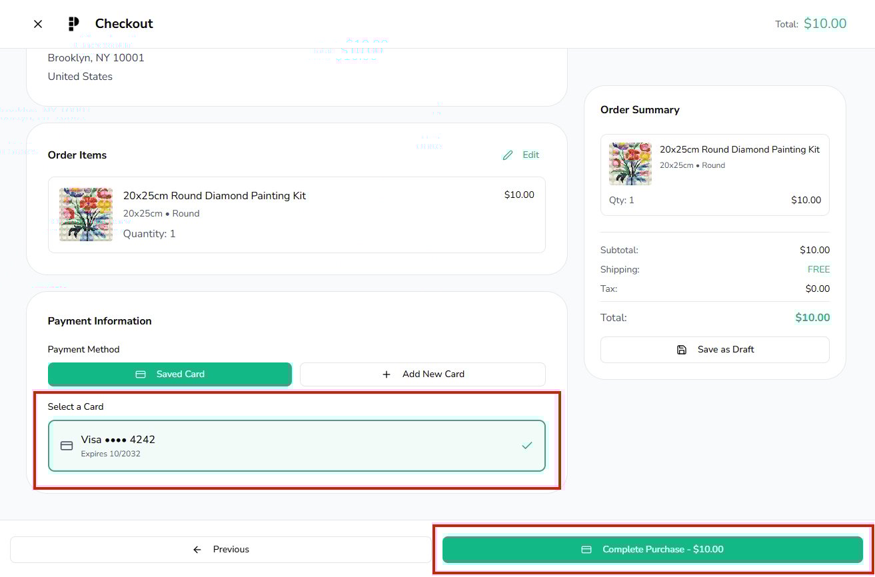Switch to the Add New Card tab
Viewport: 875px width, 577px height.
(x=423, y=374)
